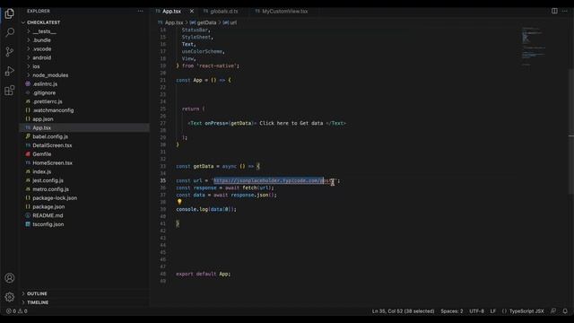Expand the __tests__ folder
Viewport: 574px width, 323px height.
point(44,31)
